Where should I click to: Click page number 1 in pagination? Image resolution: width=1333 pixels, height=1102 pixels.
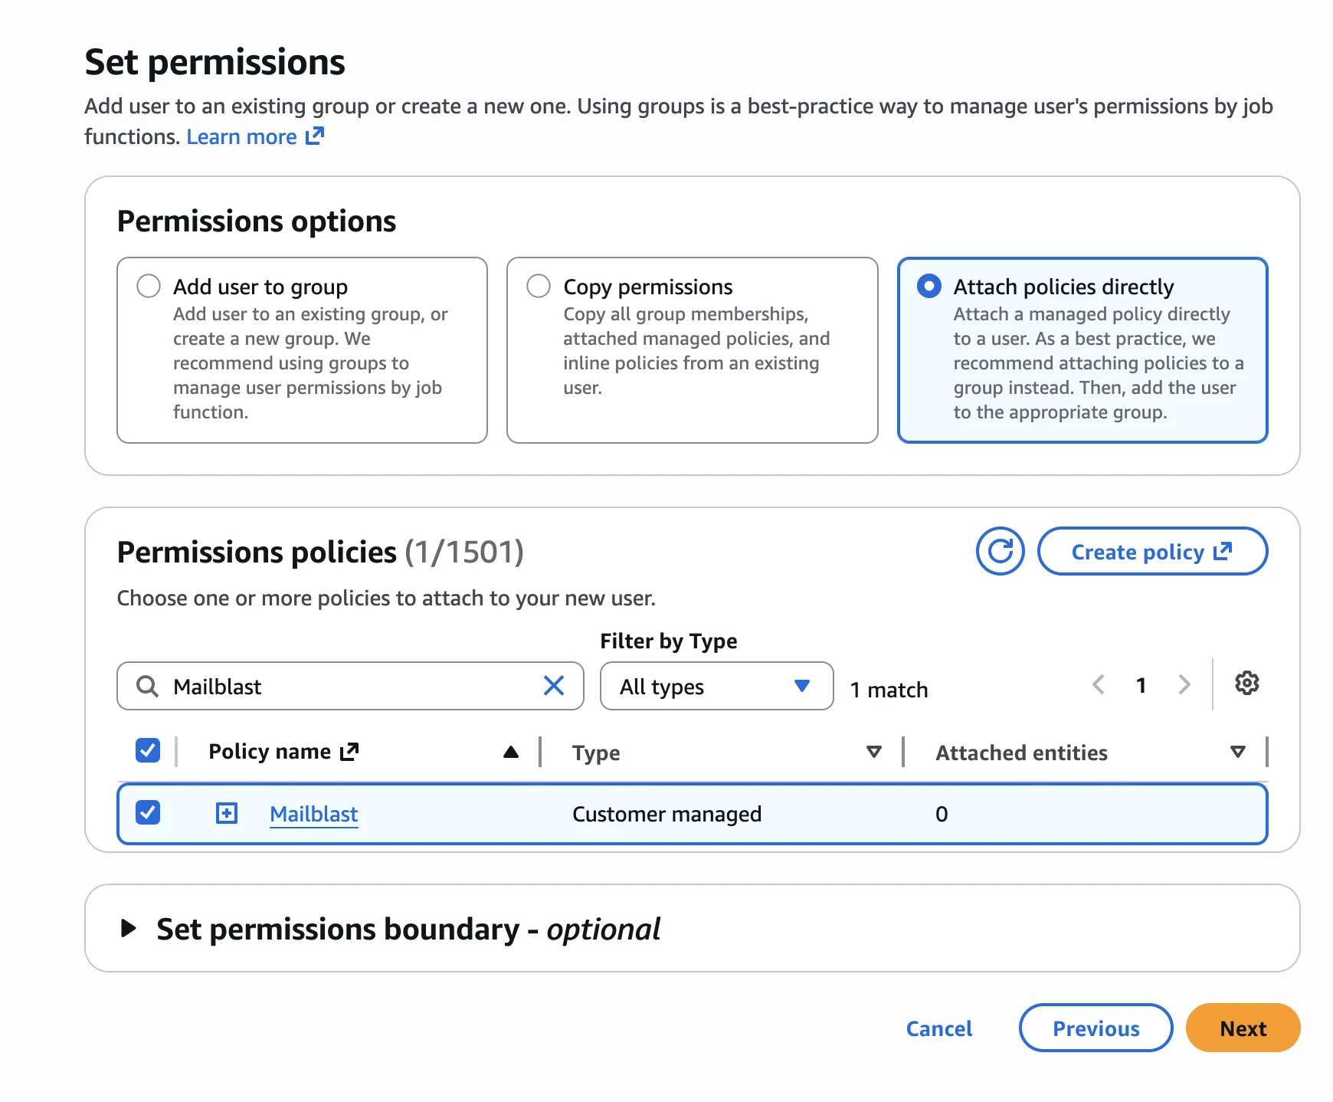(1141, 685)
